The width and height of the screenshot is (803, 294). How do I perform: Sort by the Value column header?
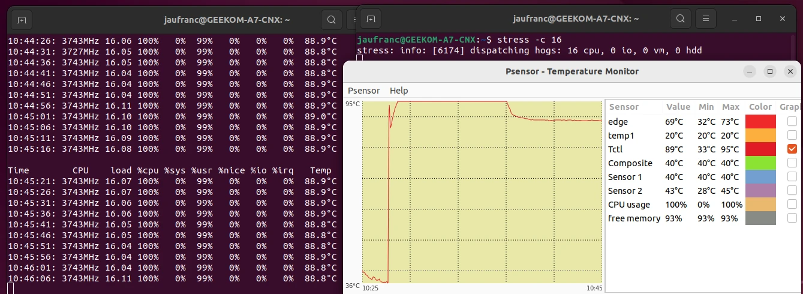(678, 107)
